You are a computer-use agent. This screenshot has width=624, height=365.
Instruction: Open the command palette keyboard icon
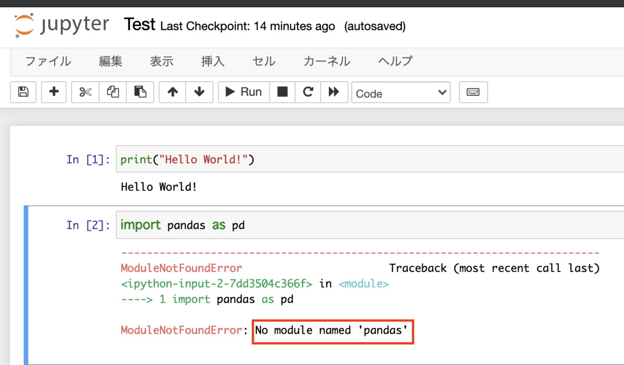point(473,92)
